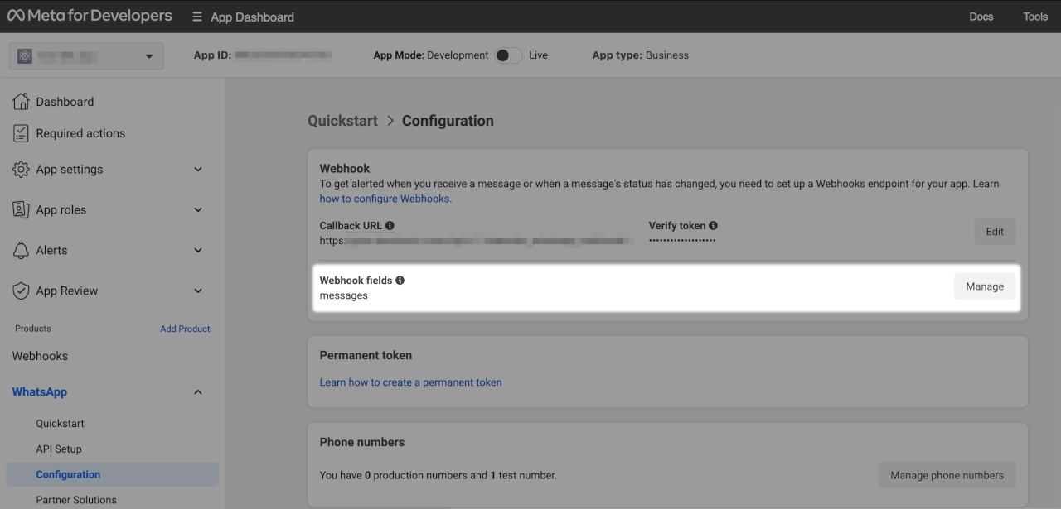The height and width of the screenshot is (509, 1061).
Task: Select Configuration in the WhatsApp submenu
Action: [x=112, y=474]
